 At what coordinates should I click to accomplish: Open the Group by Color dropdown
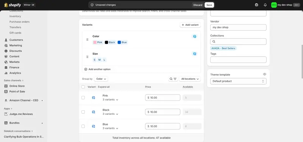[101, 79]
